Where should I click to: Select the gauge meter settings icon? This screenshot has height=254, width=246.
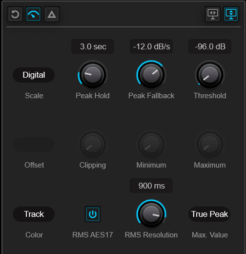tap(34, 14)
